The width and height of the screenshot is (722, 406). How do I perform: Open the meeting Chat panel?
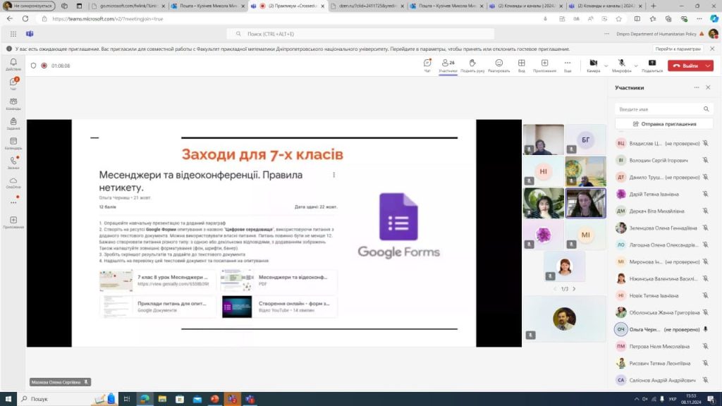coord(427,65)
